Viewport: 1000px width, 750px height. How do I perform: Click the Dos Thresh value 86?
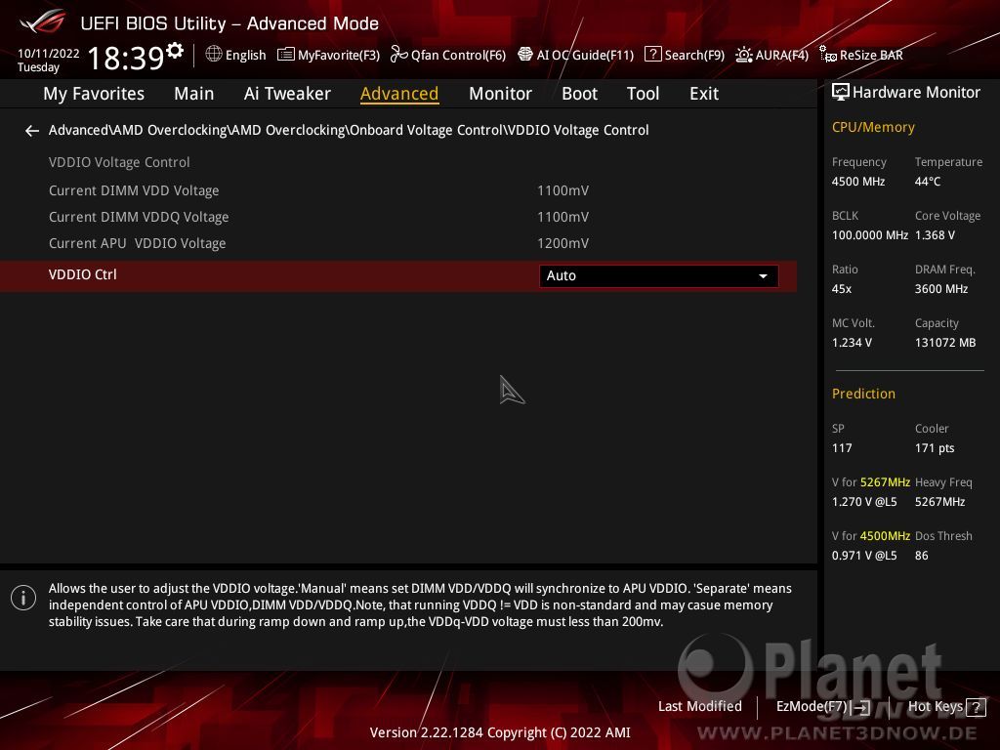922,556
